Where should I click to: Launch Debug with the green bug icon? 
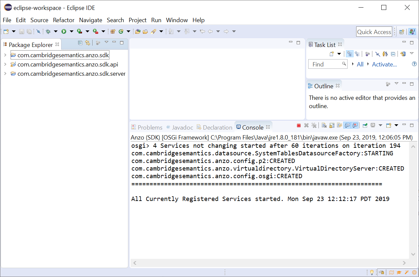[x=48, y=31]
